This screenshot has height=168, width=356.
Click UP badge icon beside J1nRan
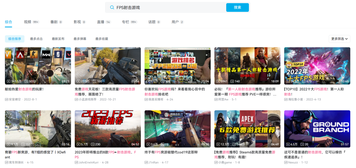click(146, 162)
